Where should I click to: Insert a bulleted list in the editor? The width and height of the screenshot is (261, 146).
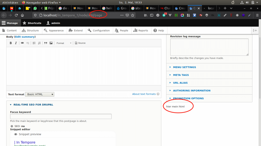point(34,43)
